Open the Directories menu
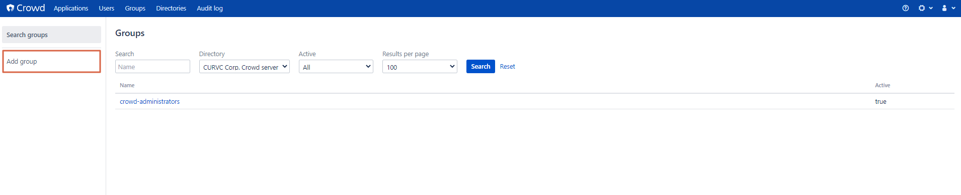The image size is (961, 195). 171,9
